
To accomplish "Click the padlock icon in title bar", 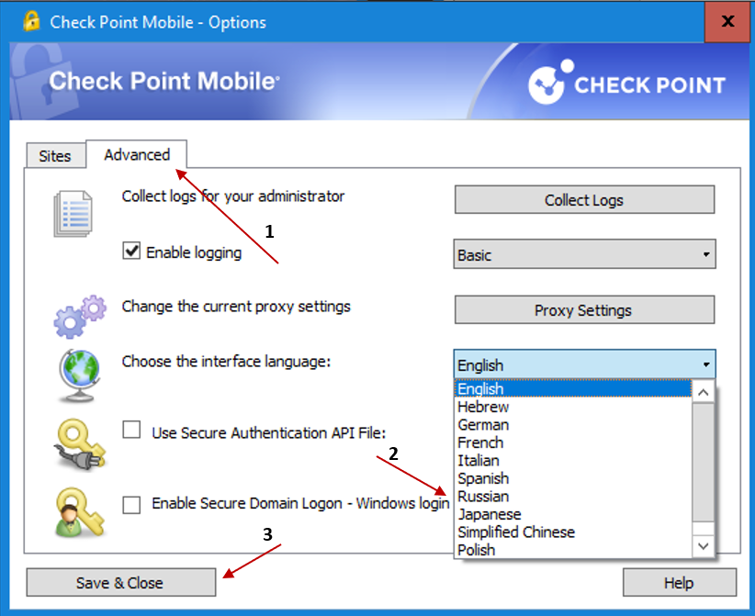I will coord(31,20).
